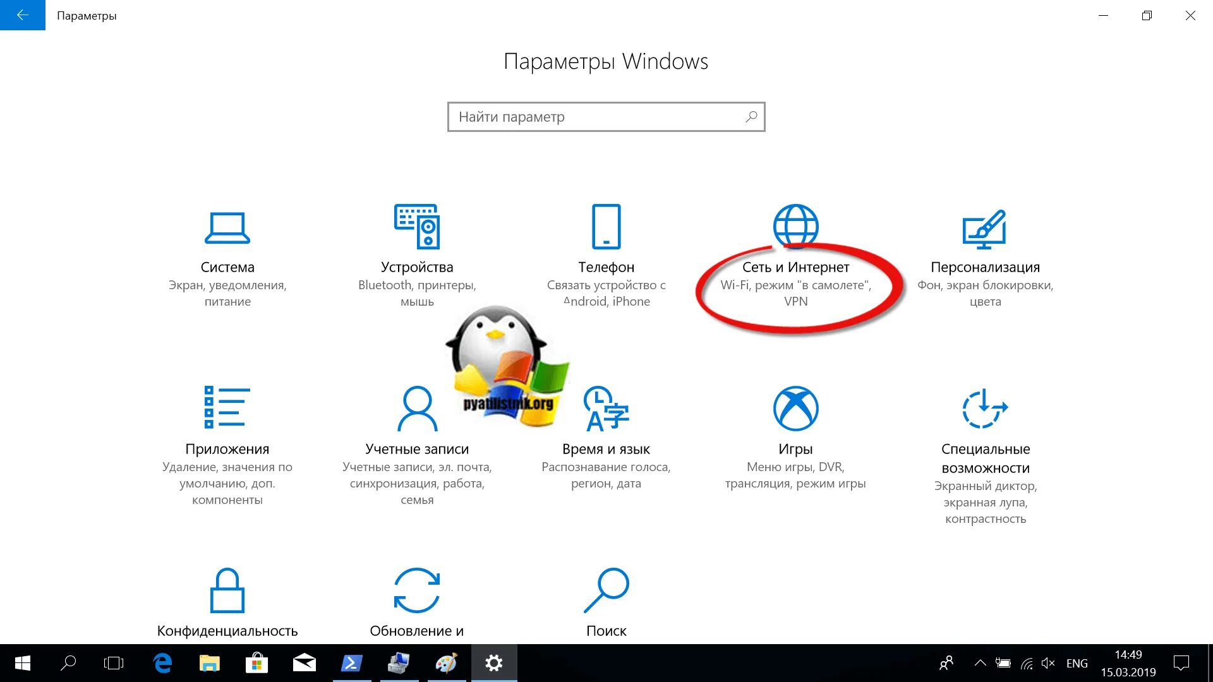The width and height of the screenshot is (1213, 682).
Task: Open Windows Start menu button
Action: click(x=23, y=663)
